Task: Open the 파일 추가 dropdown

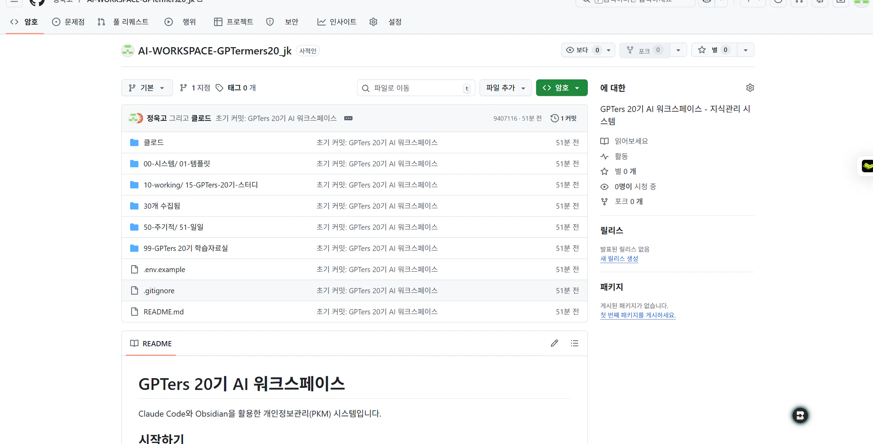Action: tap(506, 88)
